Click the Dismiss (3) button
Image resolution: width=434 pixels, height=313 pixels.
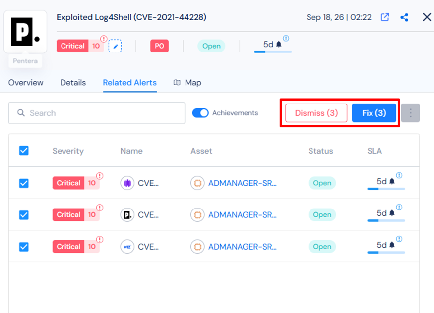coord(316,113)
